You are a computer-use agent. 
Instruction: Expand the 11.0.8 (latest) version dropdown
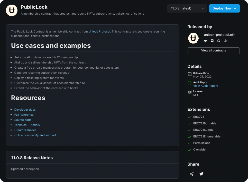point(187,8)
